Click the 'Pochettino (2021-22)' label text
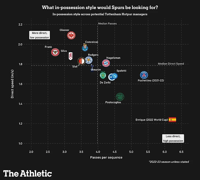This screenshot has width=200, height=180. pos(151,81)
